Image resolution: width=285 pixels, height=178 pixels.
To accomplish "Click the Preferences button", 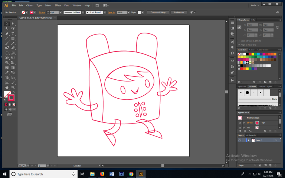I will (178, 12).
